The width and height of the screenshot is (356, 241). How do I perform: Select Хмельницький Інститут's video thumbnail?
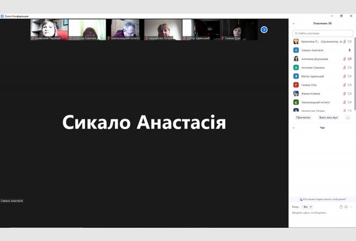tap(125, 30)
